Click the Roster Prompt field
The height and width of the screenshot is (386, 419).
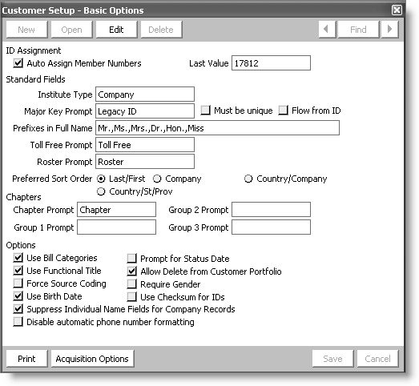pyautogui.click(x=145, y=161)
